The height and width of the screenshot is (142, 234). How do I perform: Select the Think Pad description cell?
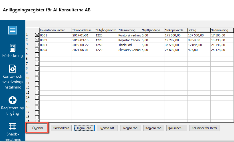(x=130, y=45)
